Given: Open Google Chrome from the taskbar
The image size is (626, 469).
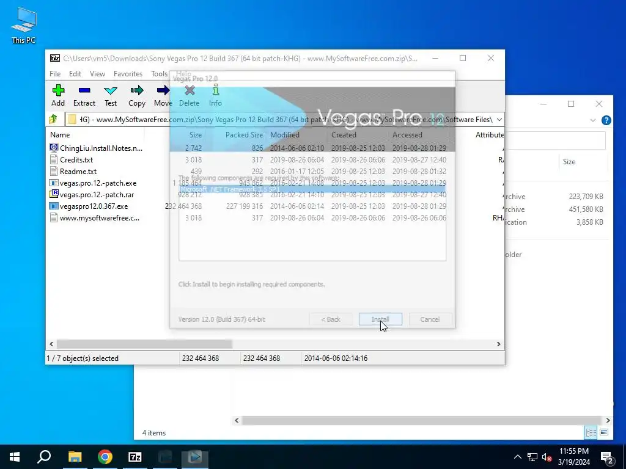Looking at the screenshot, I should point(105,457).
